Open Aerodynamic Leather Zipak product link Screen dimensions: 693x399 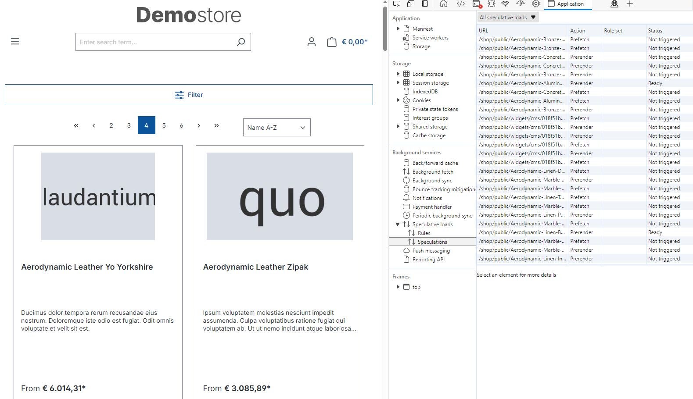point(255,267)
